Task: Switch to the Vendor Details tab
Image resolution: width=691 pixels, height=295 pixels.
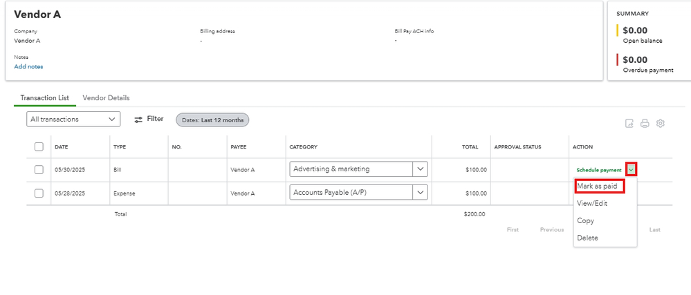Action: (x=106, y=98)
